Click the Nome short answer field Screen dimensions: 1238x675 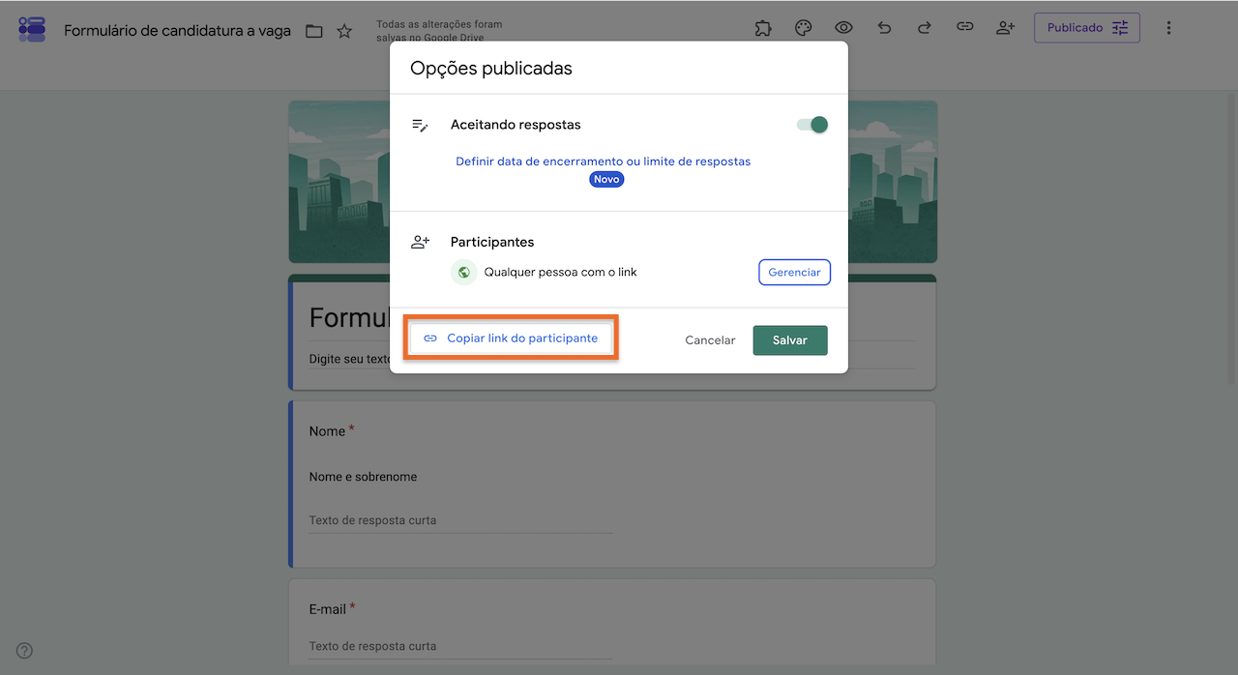click(x=460, y=520)
